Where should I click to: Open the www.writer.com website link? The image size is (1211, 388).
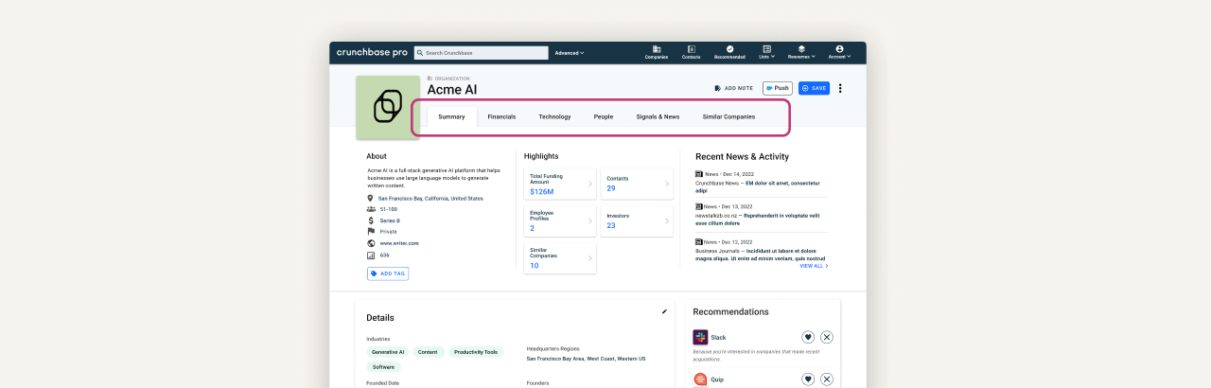(399, 243)
